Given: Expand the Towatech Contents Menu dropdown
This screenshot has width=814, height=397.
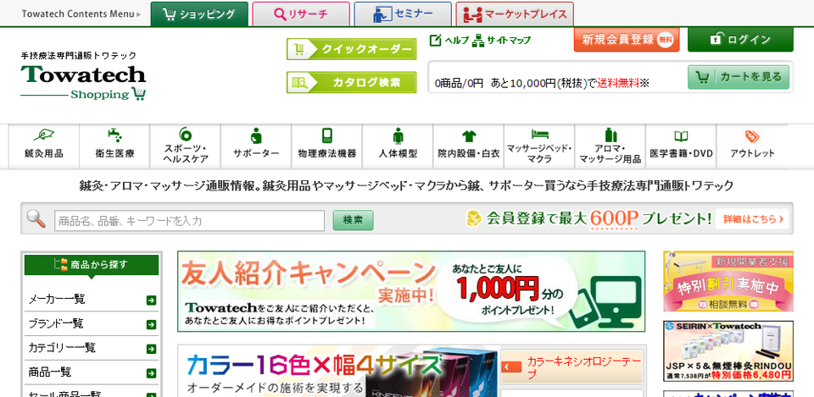Looking at the screenshot, I should [81, 14].
